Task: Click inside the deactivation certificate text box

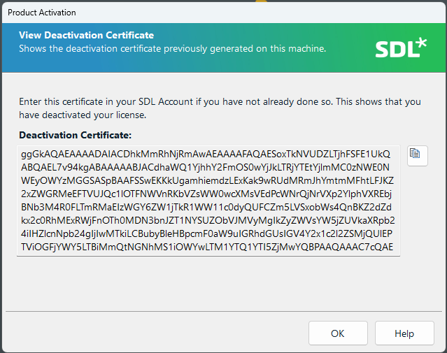Action: (x=208, y=200)
